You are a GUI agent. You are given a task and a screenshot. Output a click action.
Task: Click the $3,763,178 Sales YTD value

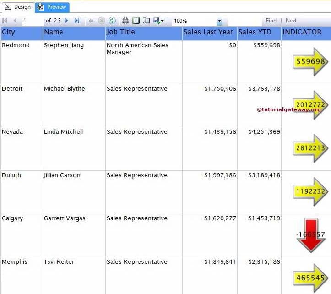(x=264, y=89)
